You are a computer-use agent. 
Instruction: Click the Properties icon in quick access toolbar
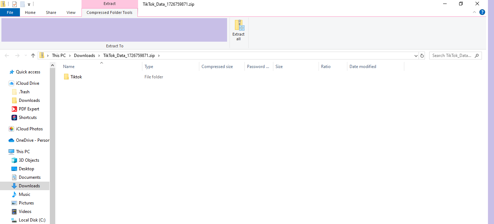pos(15,4)
